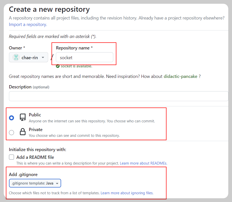This screenshot has height=202, width=232.
Task: Click the 'Description (optional)' label
Action: point(29,87)
